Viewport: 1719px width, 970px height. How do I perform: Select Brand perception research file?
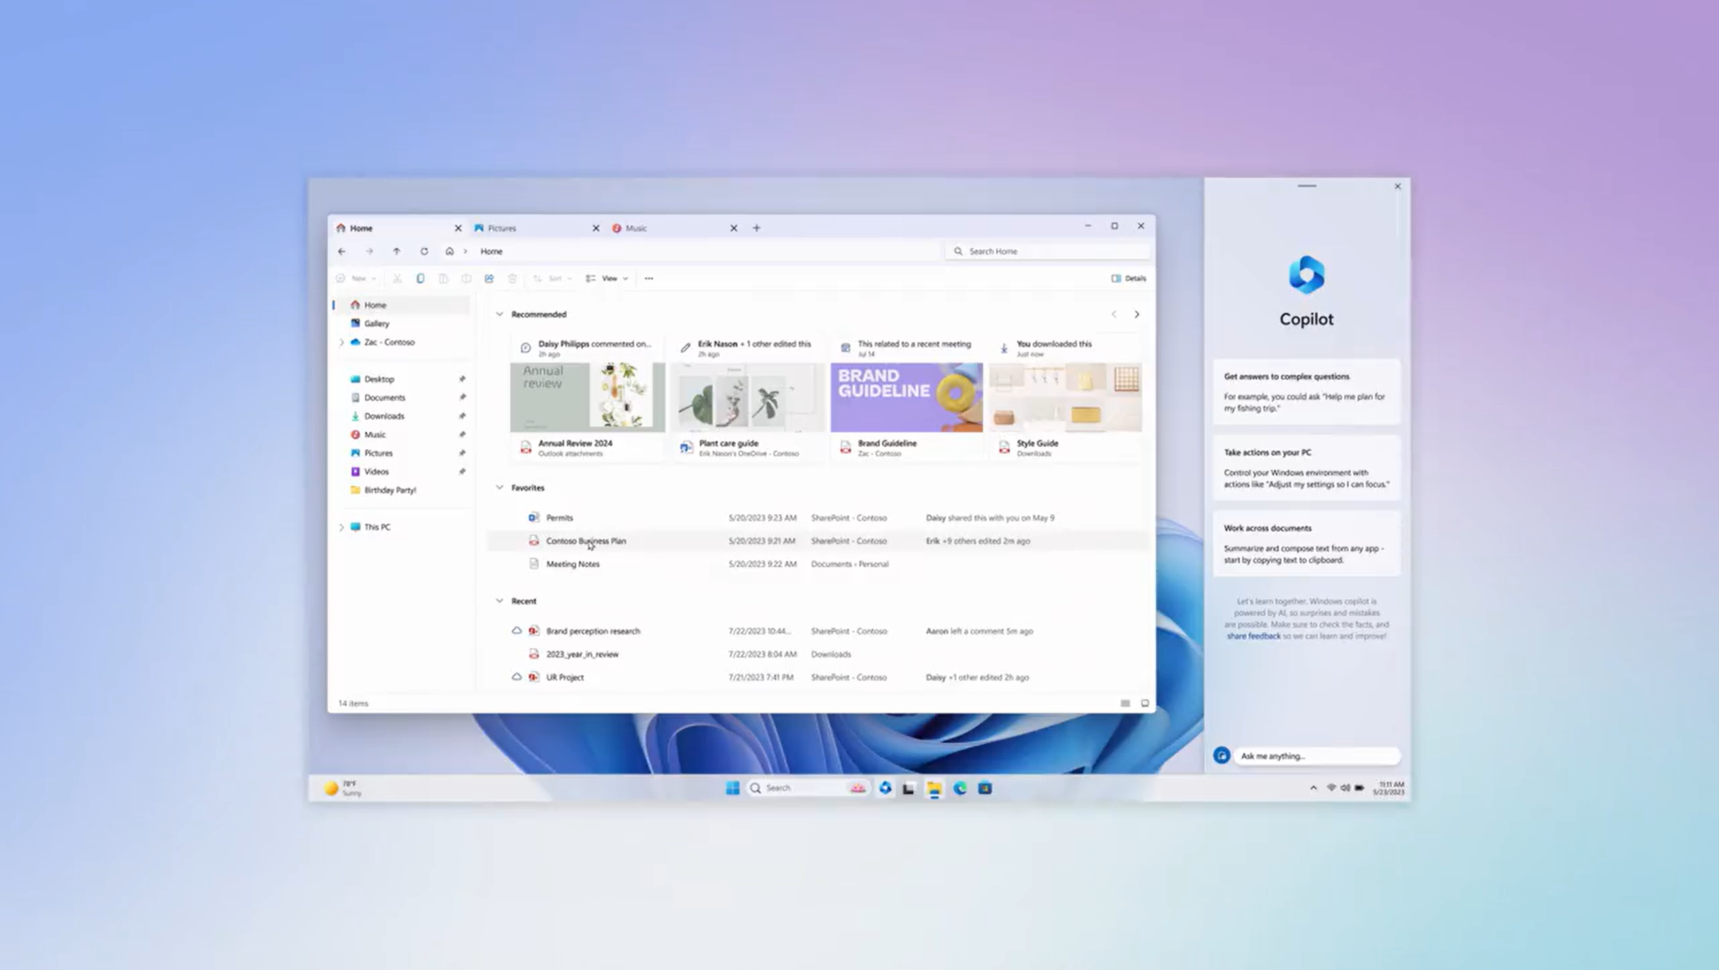pos(818,631)
